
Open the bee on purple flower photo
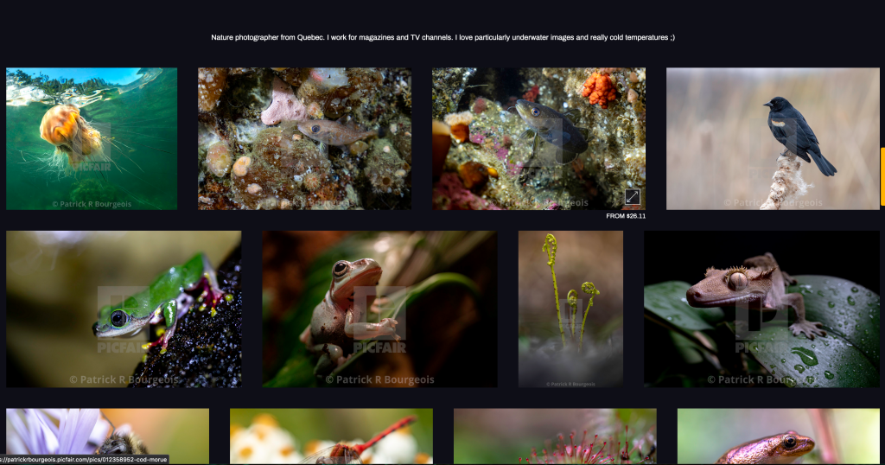[107, 436]
